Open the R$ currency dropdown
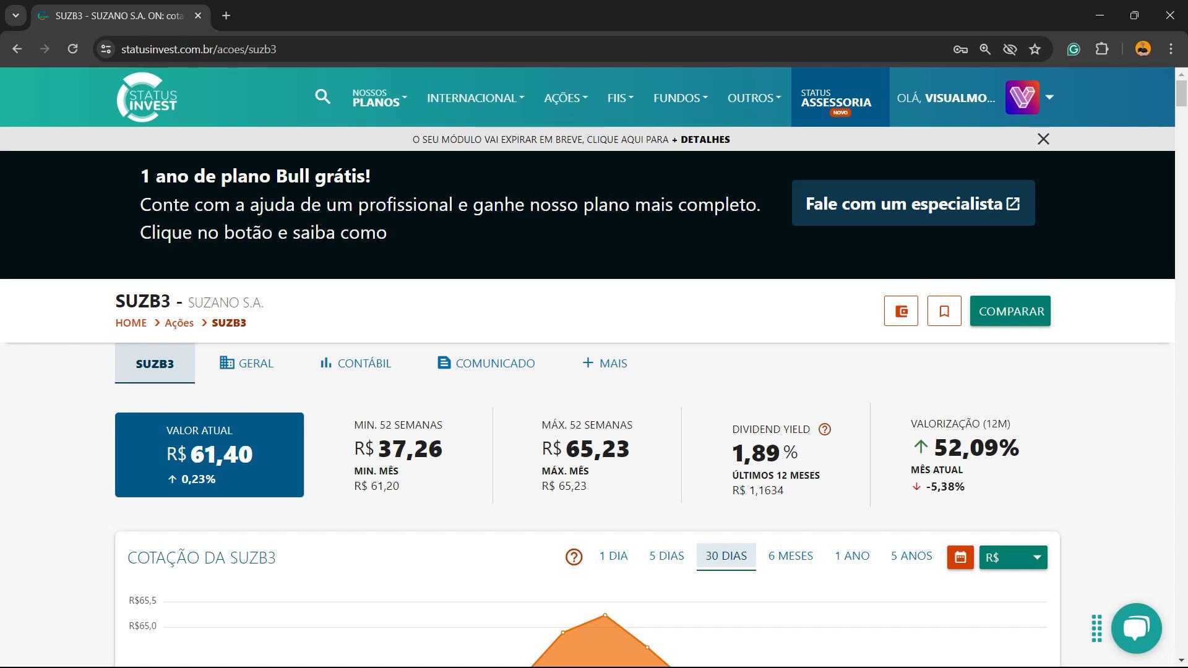This screenshot has height=668, width=1188. pyautogui.click(x=1013, y=557)
